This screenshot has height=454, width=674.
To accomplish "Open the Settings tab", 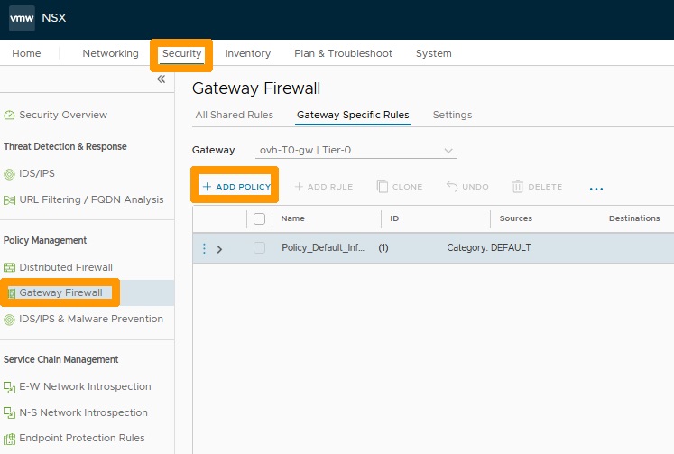I will tap(452, 115).
